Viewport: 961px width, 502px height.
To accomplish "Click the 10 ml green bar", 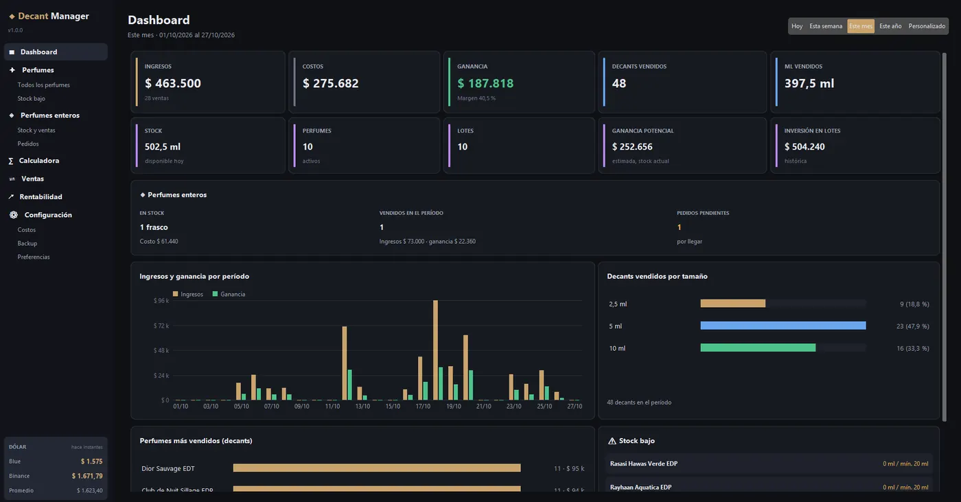I will (759, 348).
